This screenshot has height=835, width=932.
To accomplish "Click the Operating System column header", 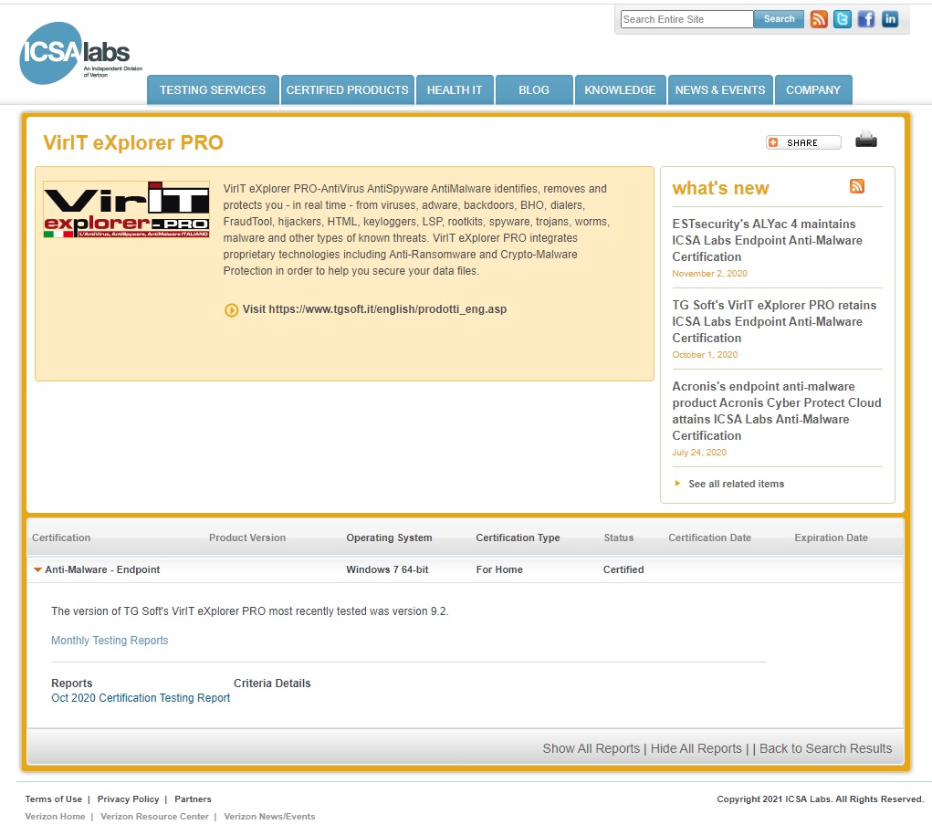I will [390, 538].
